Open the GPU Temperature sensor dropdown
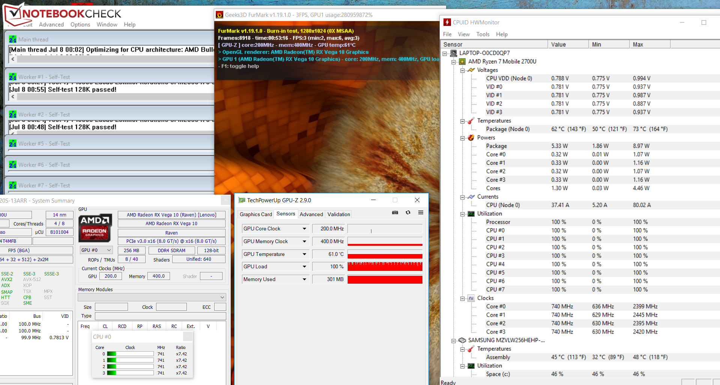Image resolution: width=720 pixels, height=385 pixels. [304, 254]
